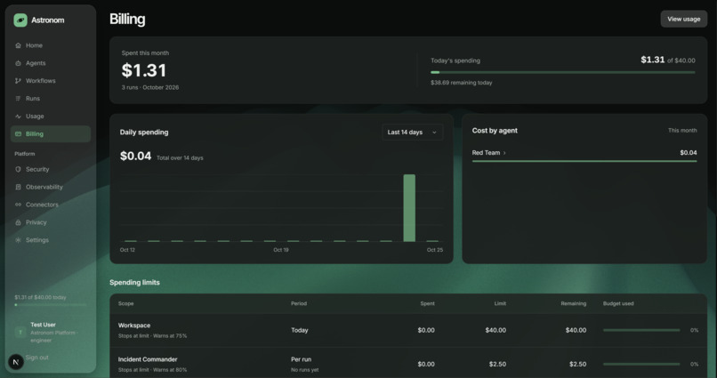The image size is (717, 378).
Task: Click the 'Total over 14 days' label
Action: pyautogui.click(x=180, y=158)
